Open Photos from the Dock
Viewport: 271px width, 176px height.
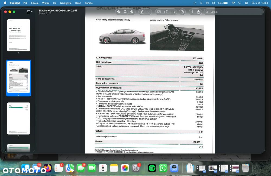125,168
